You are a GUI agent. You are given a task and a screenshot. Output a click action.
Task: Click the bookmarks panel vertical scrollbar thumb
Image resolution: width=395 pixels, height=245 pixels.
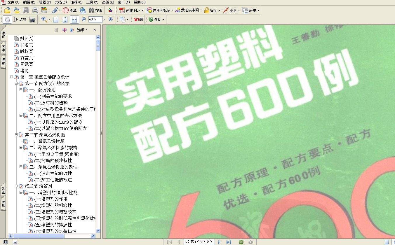click(x=98, y=46)
